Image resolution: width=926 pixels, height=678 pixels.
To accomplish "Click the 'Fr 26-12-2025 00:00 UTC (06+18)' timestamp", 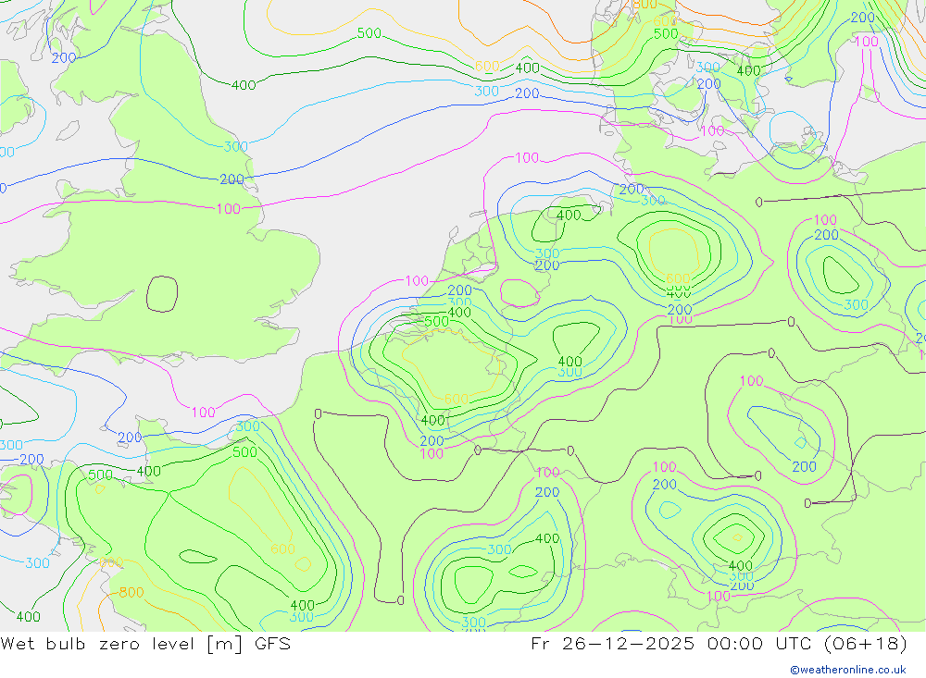I will tap(719, 643).
